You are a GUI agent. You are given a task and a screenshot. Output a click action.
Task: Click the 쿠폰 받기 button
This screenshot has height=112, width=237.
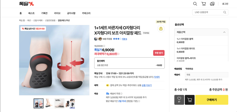tap(159, 53)
